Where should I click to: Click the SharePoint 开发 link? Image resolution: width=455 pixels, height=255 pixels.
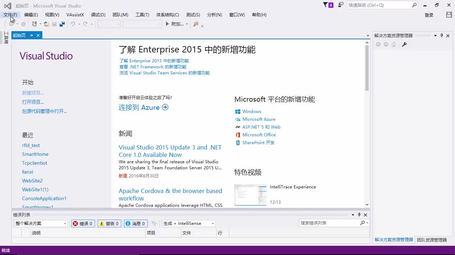point(258,143)
